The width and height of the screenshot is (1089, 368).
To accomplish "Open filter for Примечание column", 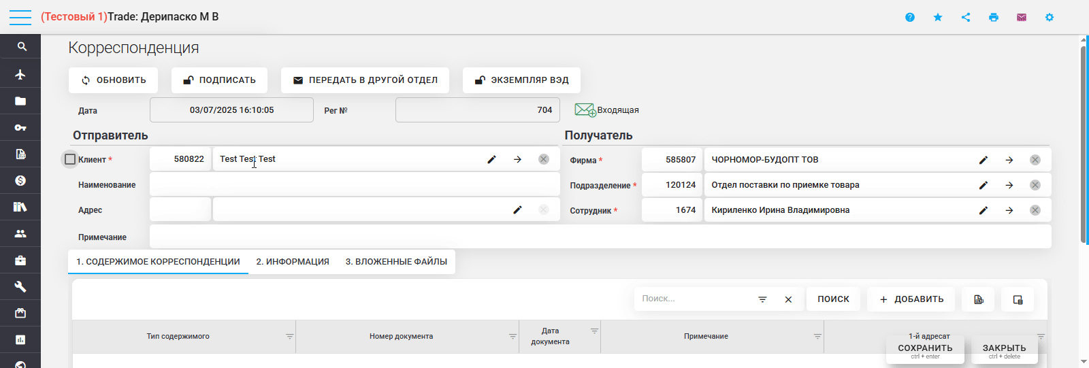I will (817, 337).
